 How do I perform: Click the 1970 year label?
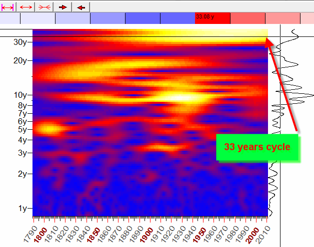click(x=221, y=234)
